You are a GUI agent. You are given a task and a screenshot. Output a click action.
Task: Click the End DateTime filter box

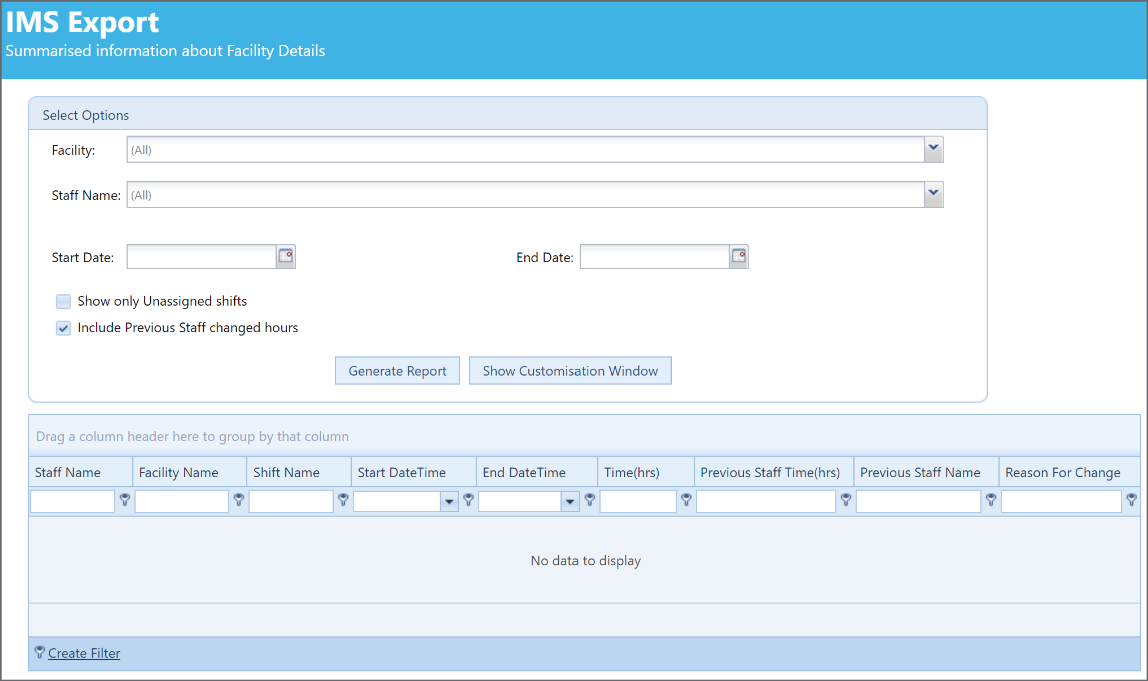[x=520, y=501]
